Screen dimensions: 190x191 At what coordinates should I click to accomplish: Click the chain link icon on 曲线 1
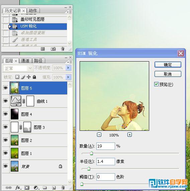coord(24,101)
